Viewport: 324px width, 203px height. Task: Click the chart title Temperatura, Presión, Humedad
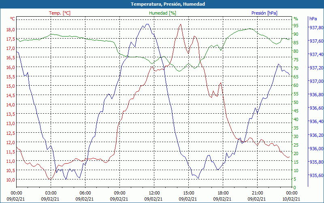(x=168, y=4)
